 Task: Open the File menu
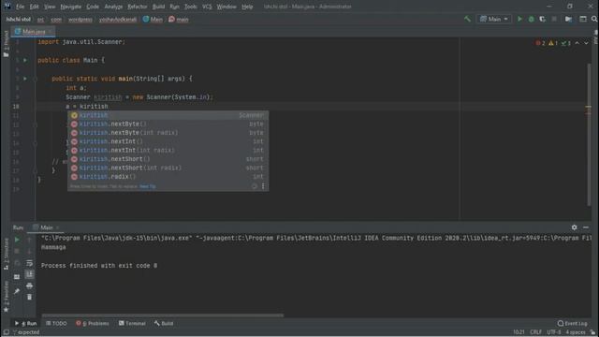click(x=20, y=7)
